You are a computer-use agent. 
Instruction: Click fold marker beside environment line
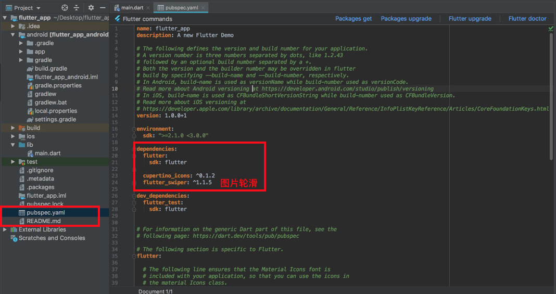point(134,129)
